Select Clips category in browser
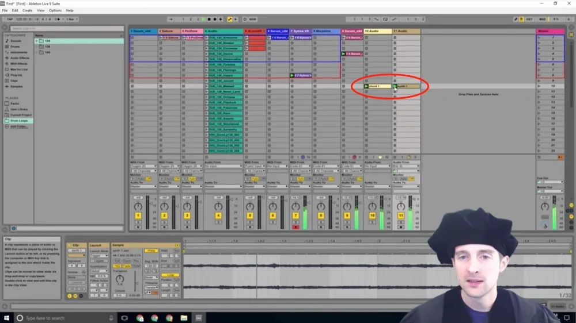 coord(14,80)
